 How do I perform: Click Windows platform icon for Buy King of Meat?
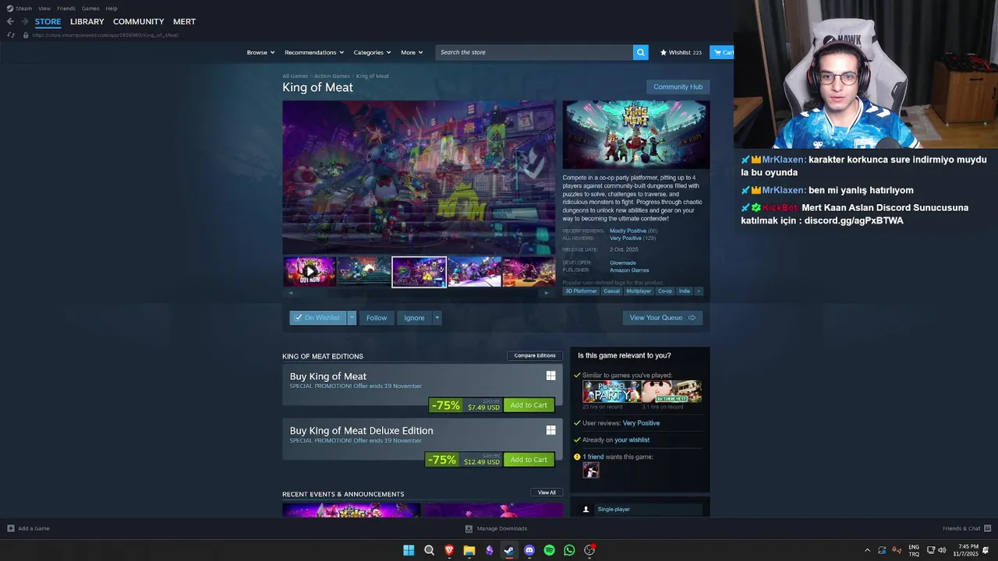[550, 376]
